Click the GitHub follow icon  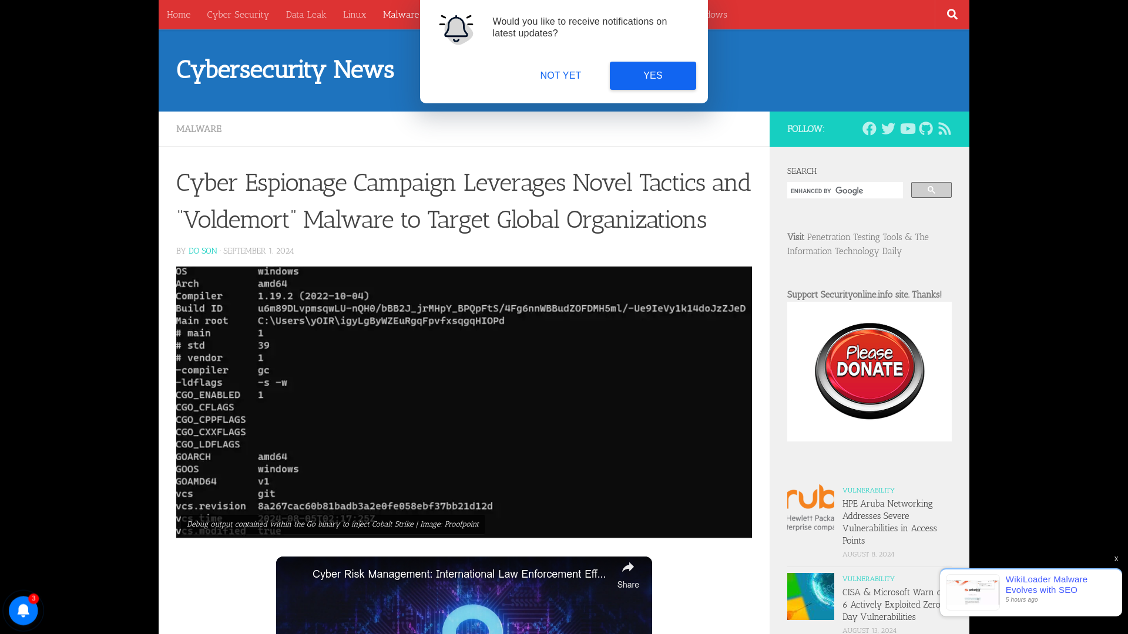[x=926, y=129]
